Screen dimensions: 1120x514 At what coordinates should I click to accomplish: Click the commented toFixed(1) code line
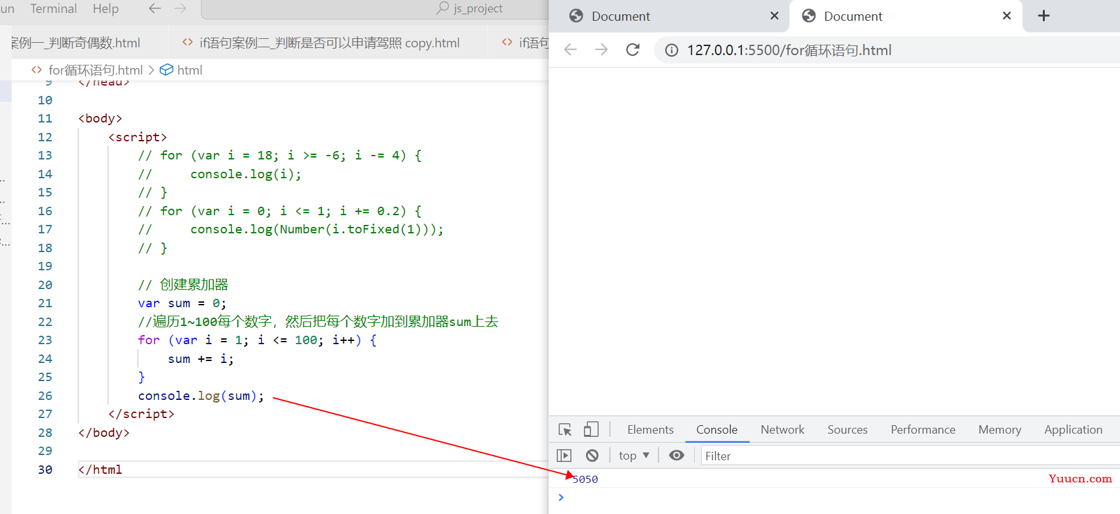[291, 229]
